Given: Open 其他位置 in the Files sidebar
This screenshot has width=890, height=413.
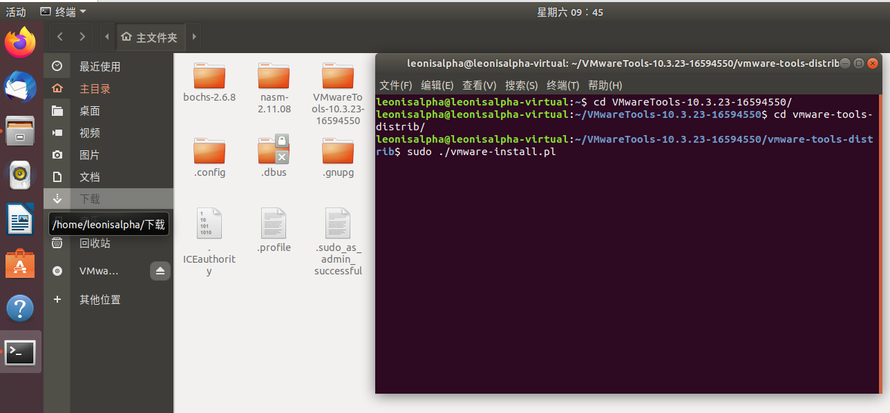Looking at the screenshot, I should click(108, 299).
